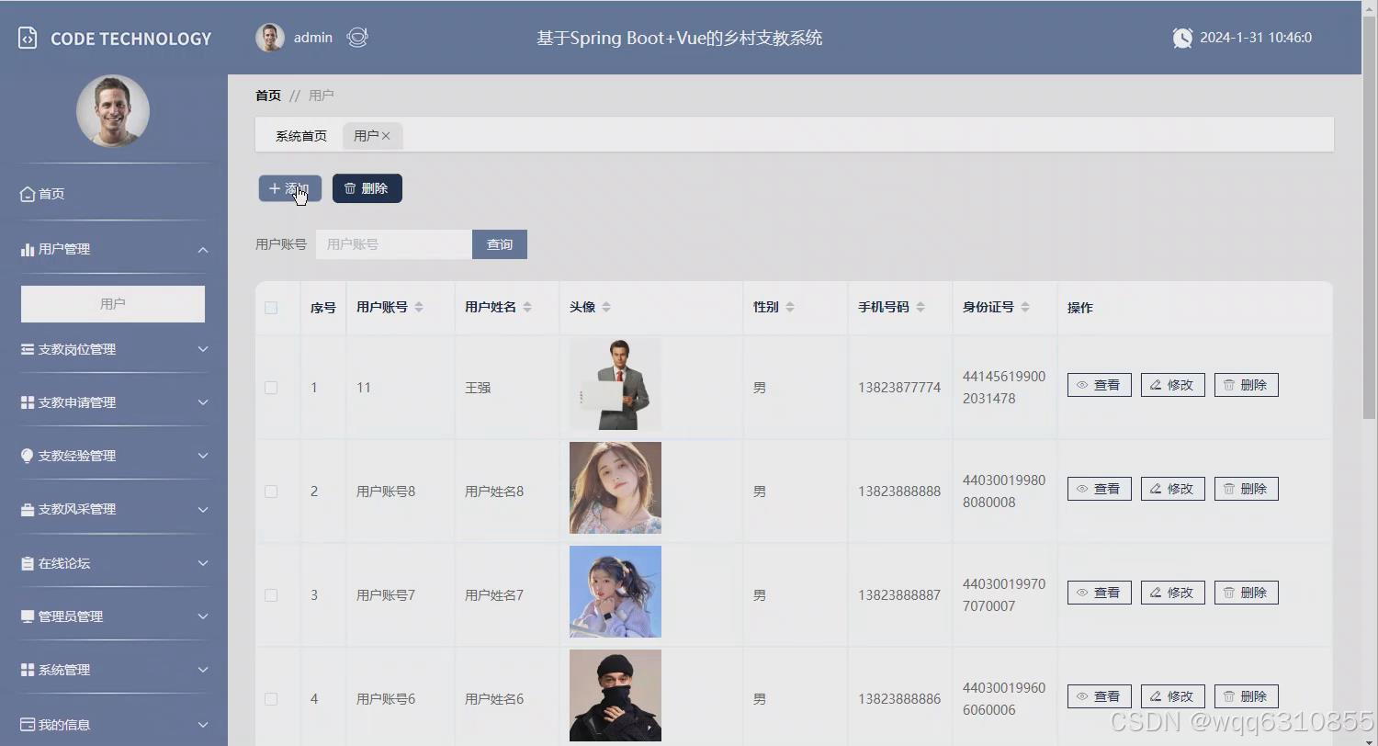
Task: Click the bar chart icon of 用户管理
Action: [28, 249]
